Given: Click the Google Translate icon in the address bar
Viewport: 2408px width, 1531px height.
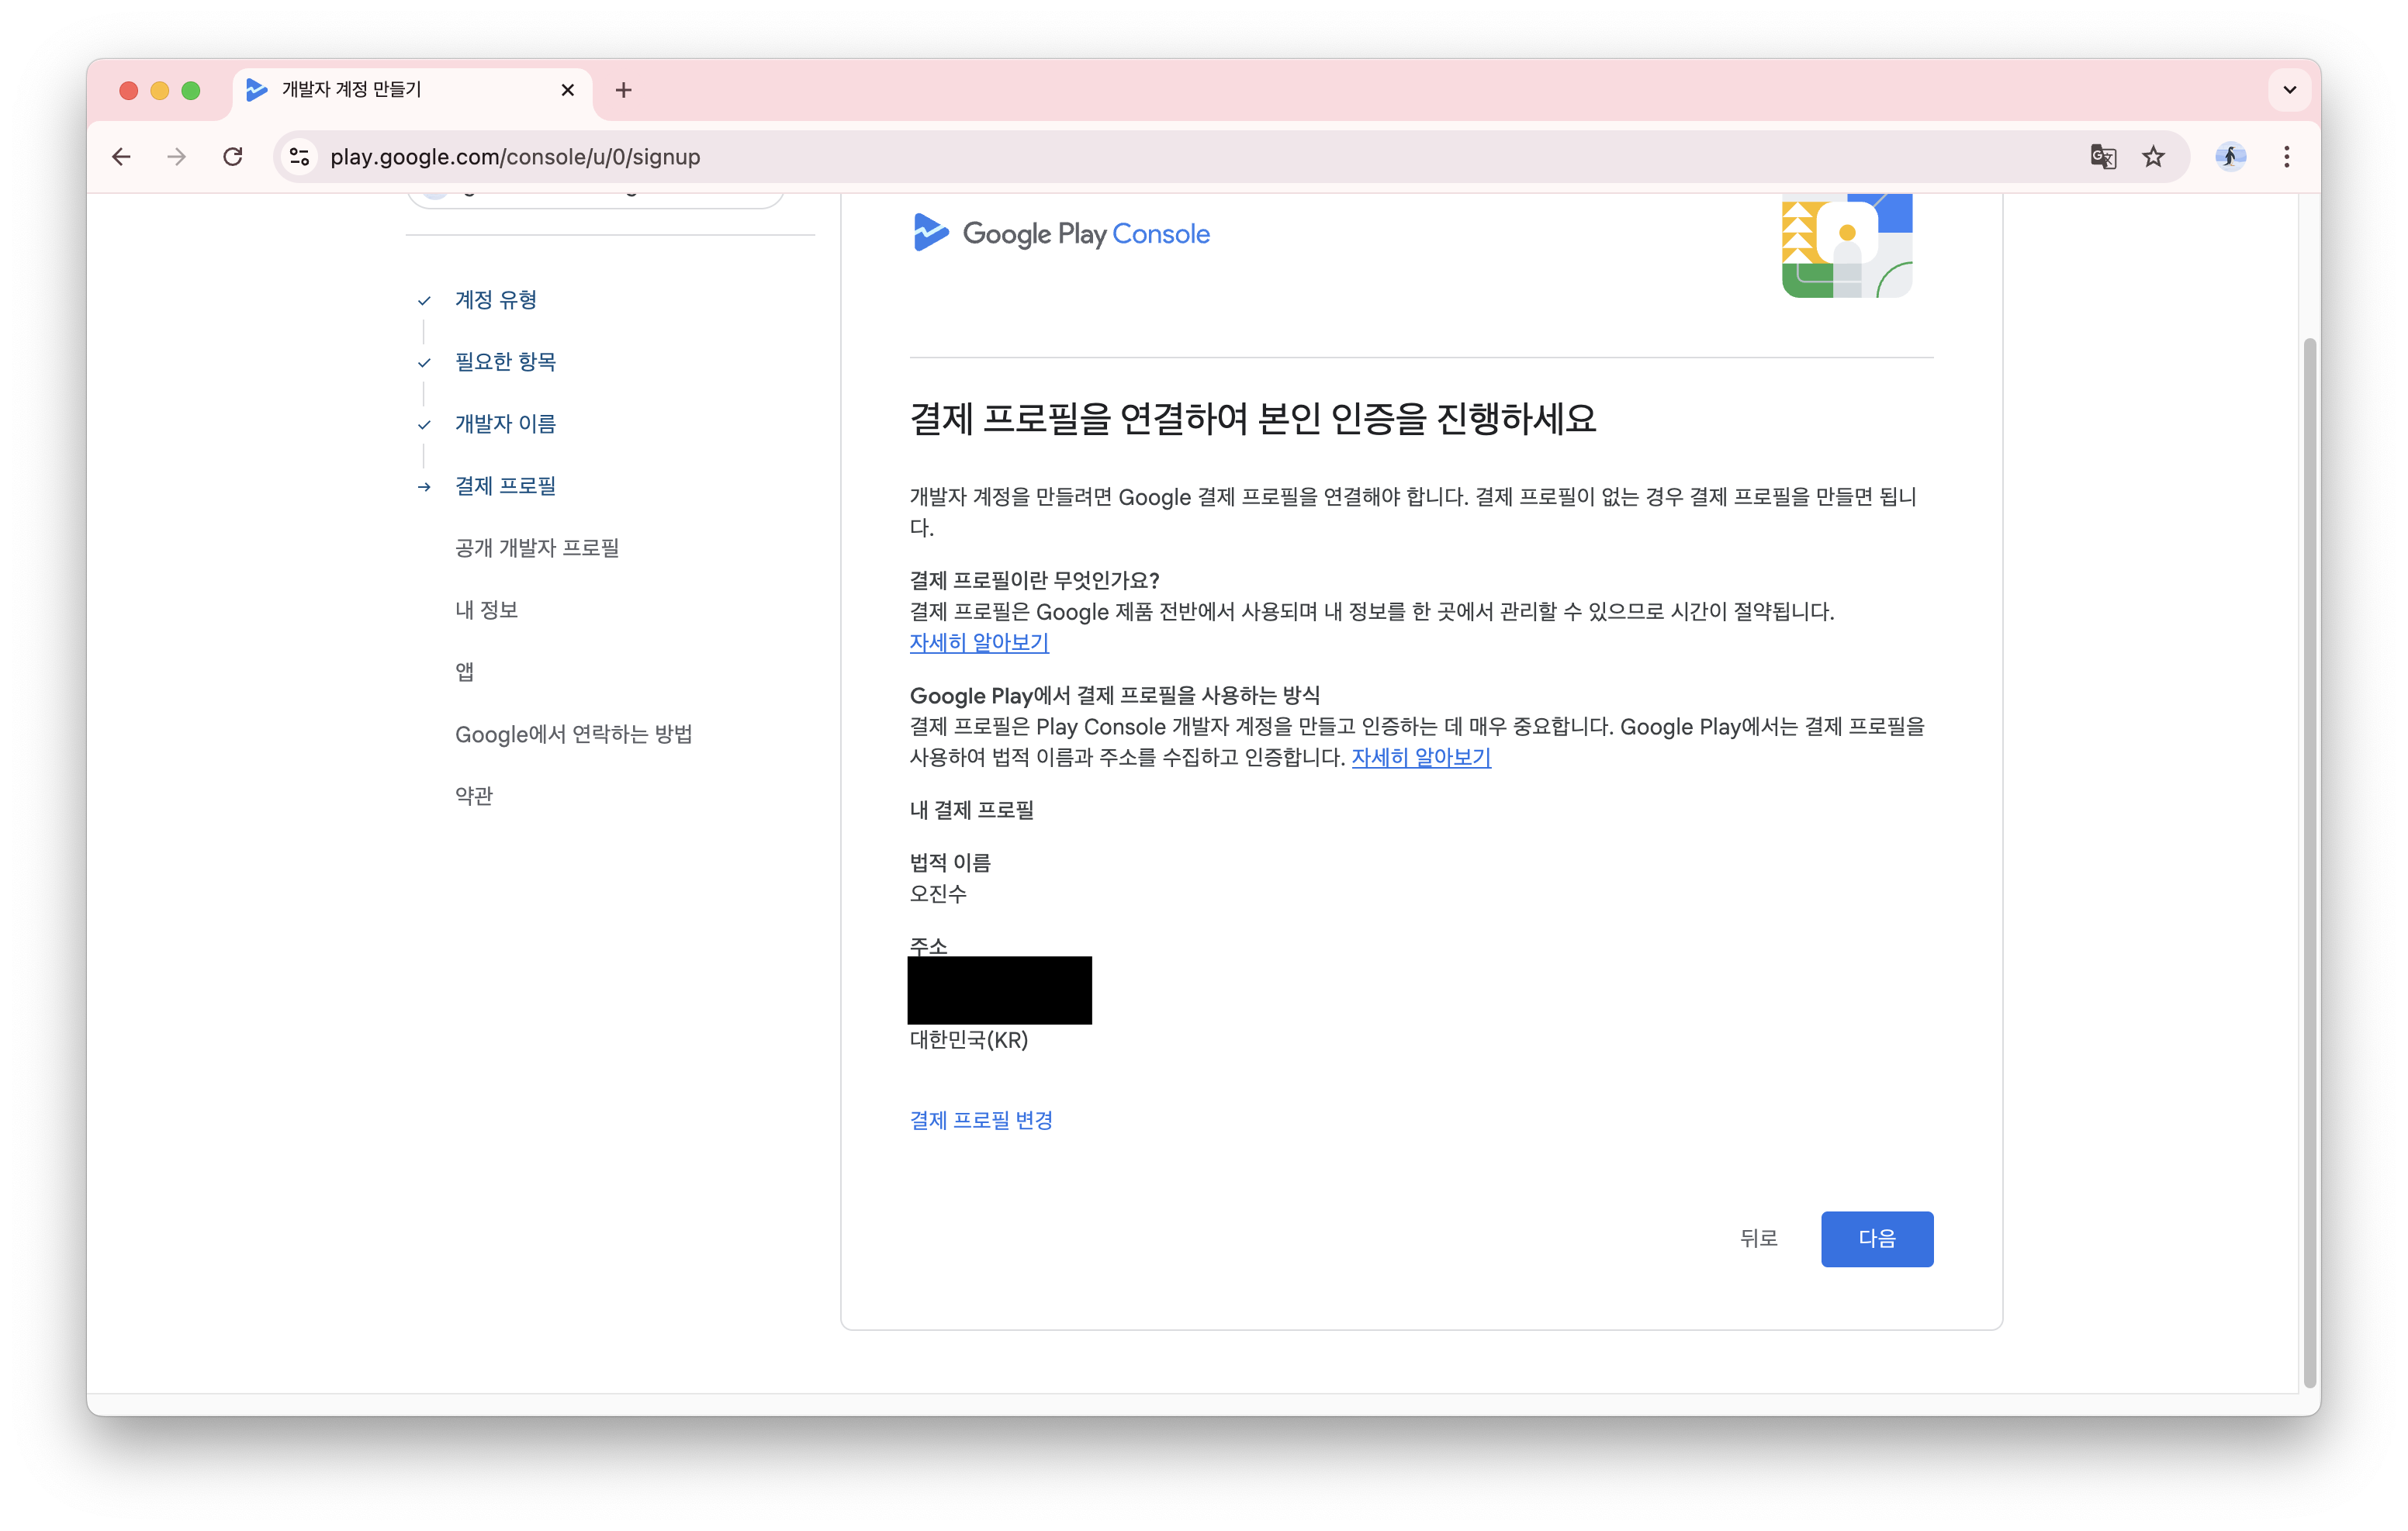Looking at the screenshot, I should click(2103, 156).
